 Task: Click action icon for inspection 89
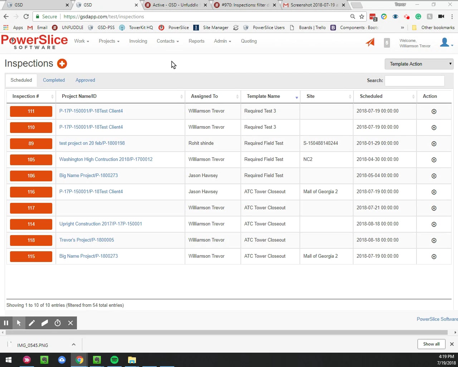point(434,144)
